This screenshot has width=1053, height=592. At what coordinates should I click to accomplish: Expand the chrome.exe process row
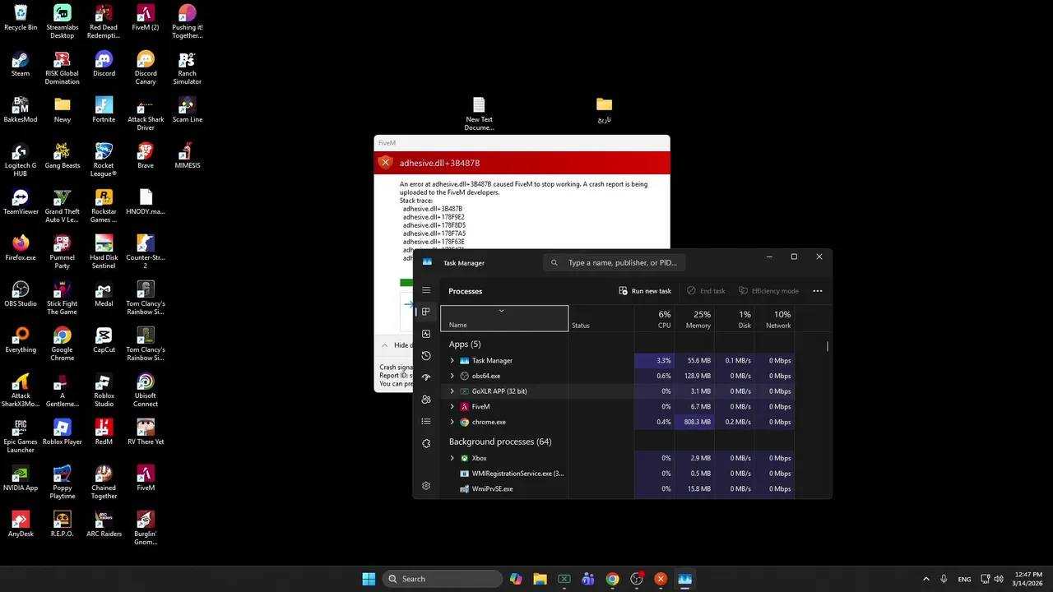point(452,422)
